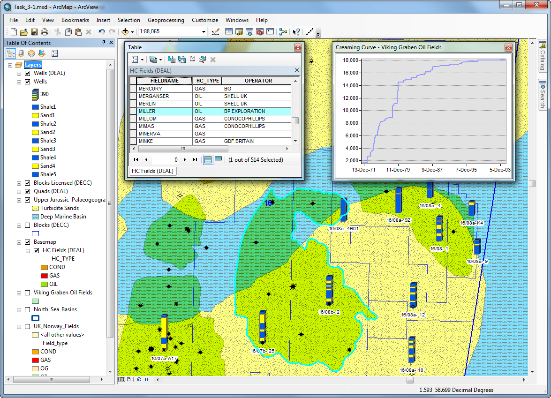Open the Geoprocessing menu

[x=166, y=20]
